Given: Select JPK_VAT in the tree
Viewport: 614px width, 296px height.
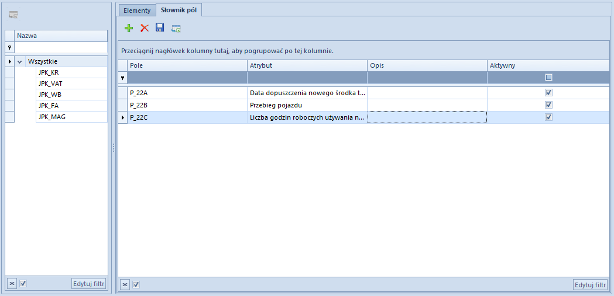Looking at the screenshot, I should (x=71, y=83).
